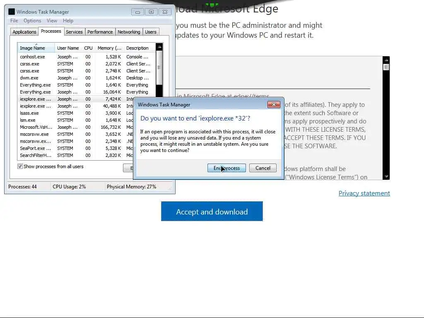Screen dimensions: 424x318
Task: Click the Task Manager title bar icon
Action: click(12, 12)
